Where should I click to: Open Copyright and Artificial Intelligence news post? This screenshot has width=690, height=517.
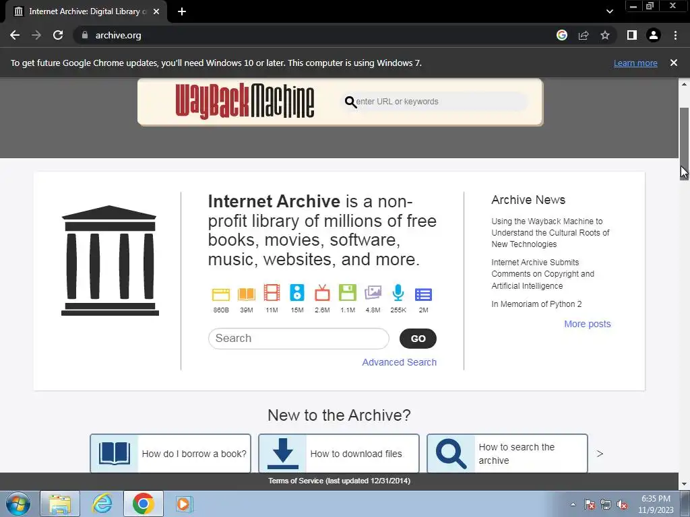(542, 274)
